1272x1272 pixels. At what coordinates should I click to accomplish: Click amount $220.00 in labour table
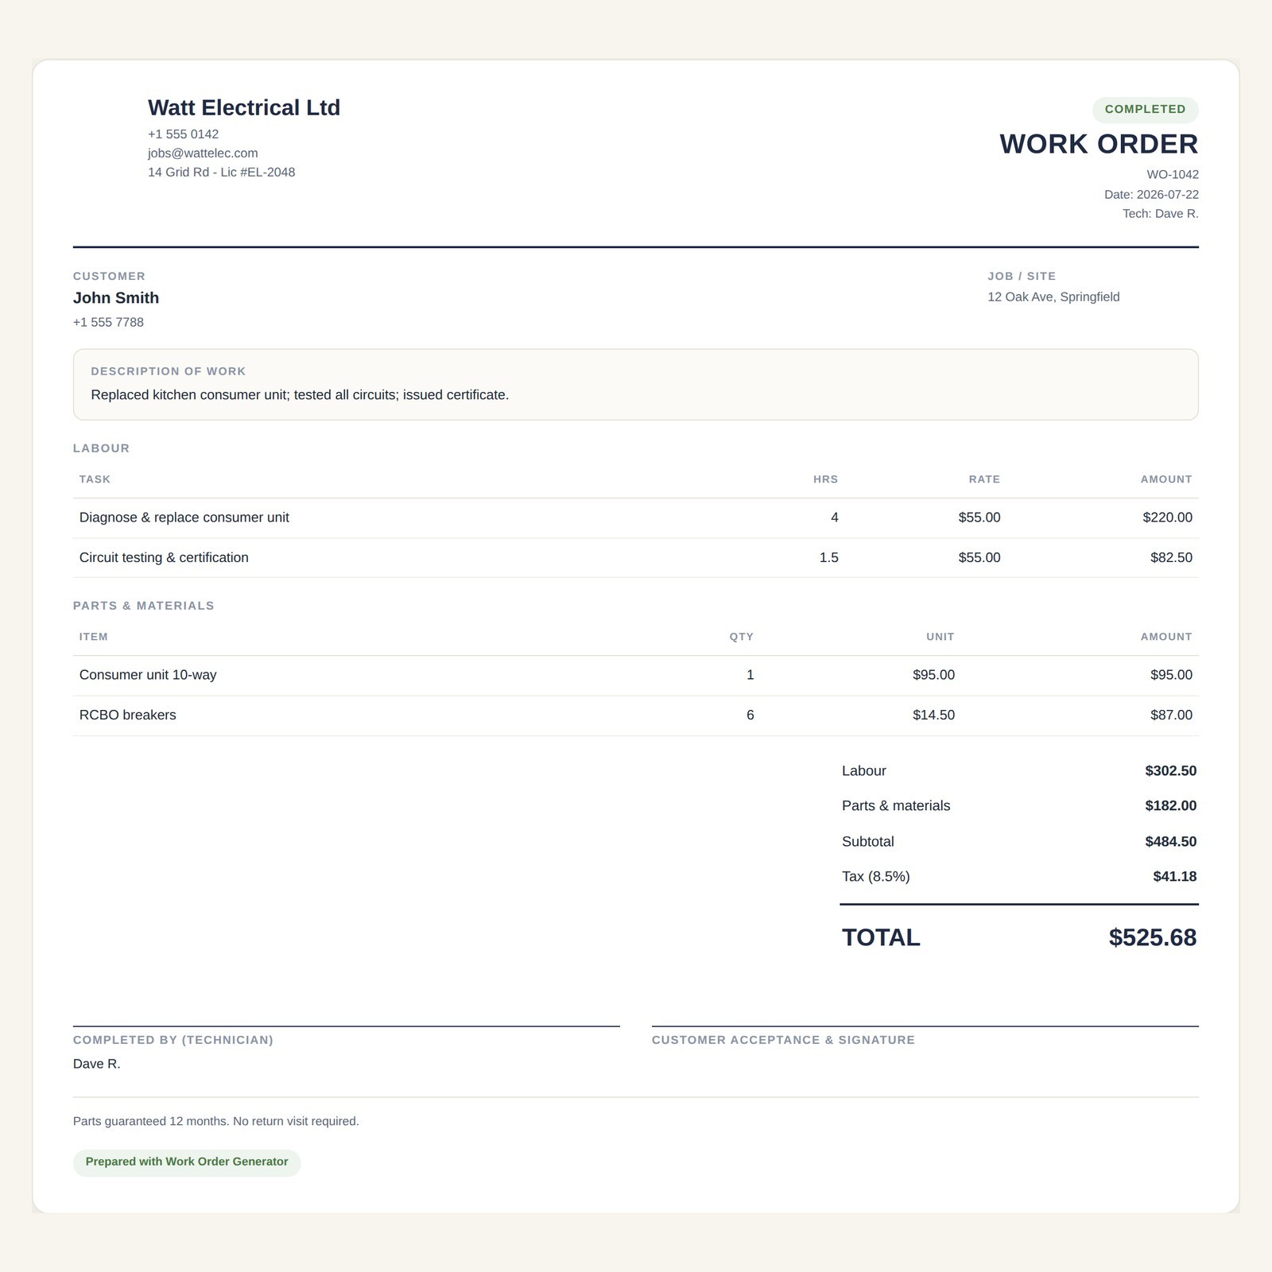[x=1167, y=518]
